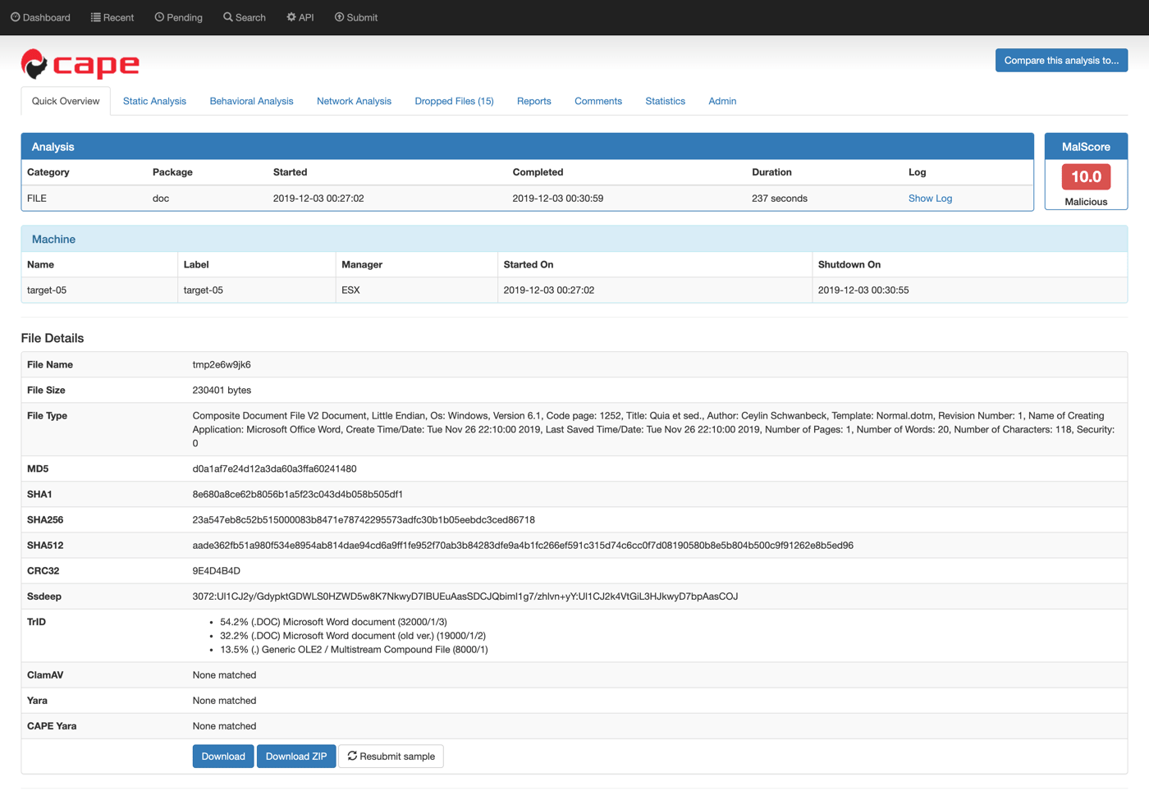Click completed time 2019-12-03 00:30:59

pos(558,199)
